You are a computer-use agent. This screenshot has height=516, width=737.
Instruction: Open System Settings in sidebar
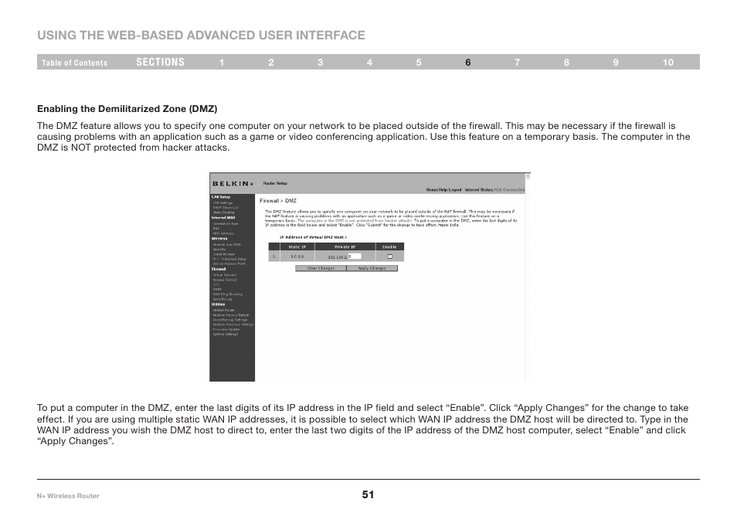(225, 334)
